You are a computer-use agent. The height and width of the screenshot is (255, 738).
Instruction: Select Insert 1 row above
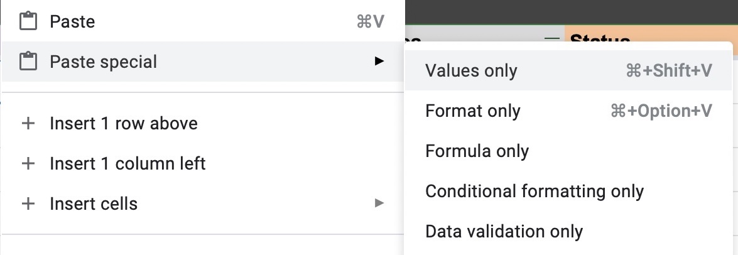[123, 124]
